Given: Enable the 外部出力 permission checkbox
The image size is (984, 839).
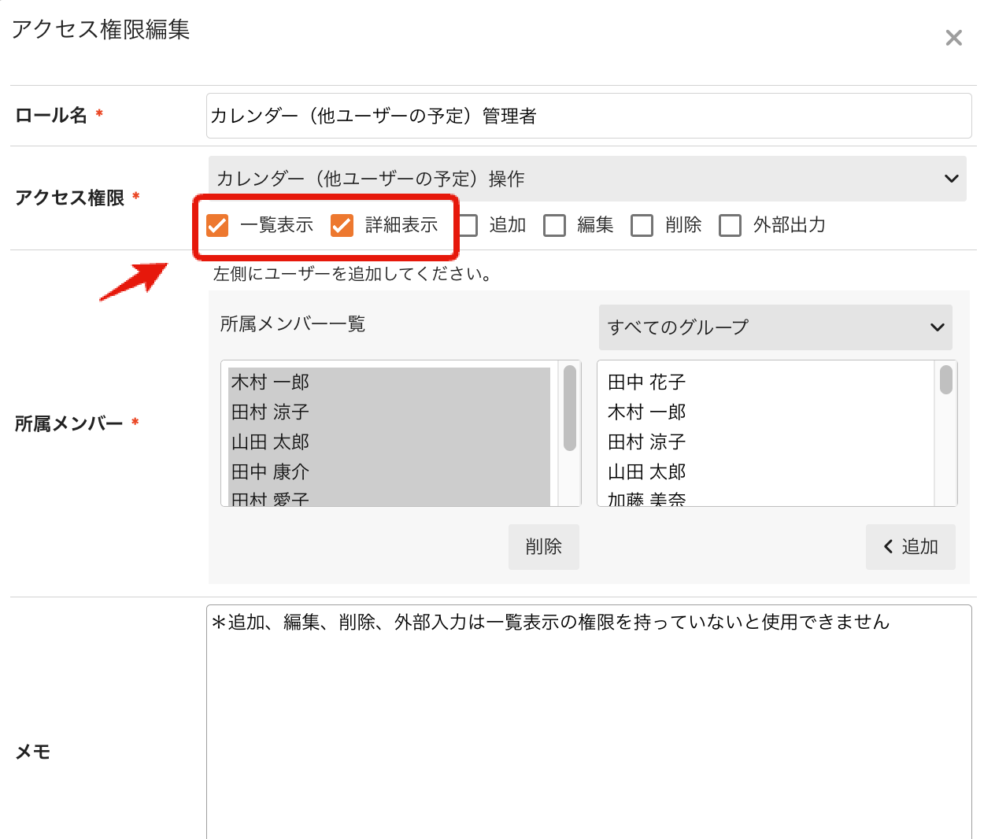Looking at the screenshot, I should point(731,226).
